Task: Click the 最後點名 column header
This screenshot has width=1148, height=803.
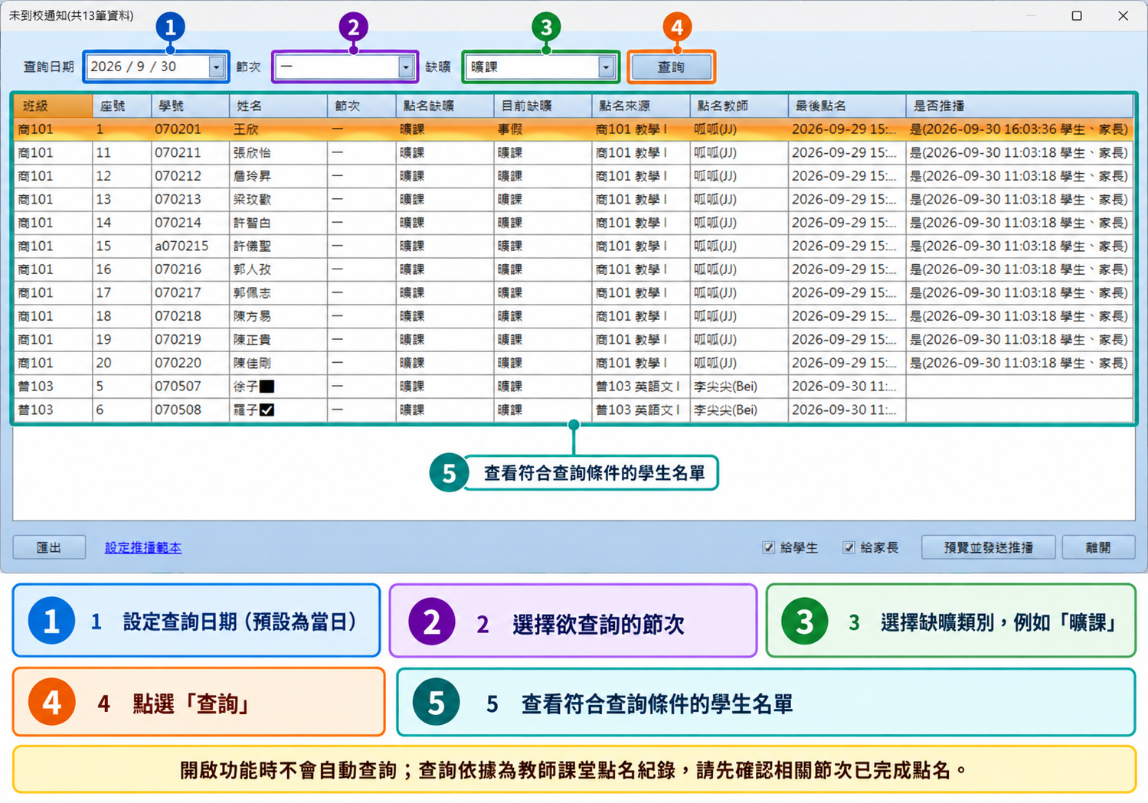Action: coord(847,106)
